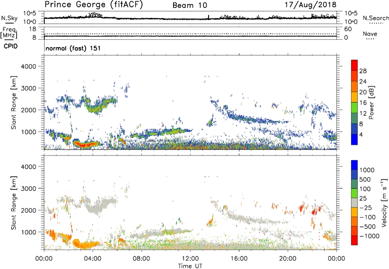
Task: Select the 'N.Search' legend label
Action: (x=375, y=18)
